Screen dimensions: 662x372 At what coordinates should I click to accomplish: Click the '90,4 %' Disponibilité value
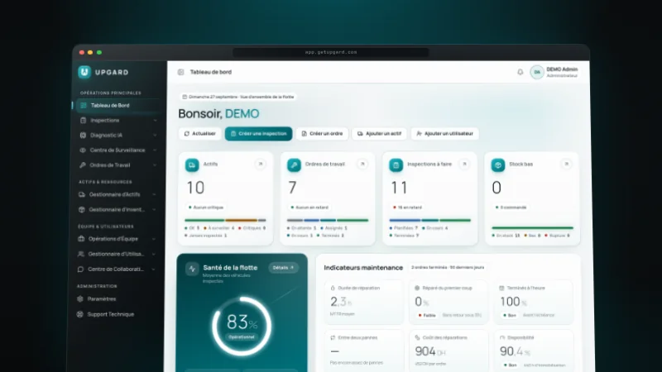515,351
